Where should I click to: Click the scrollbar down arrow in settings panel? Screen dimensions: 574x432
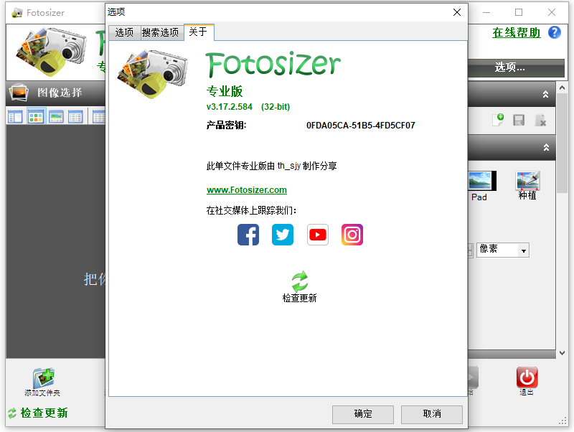[562, 353]
